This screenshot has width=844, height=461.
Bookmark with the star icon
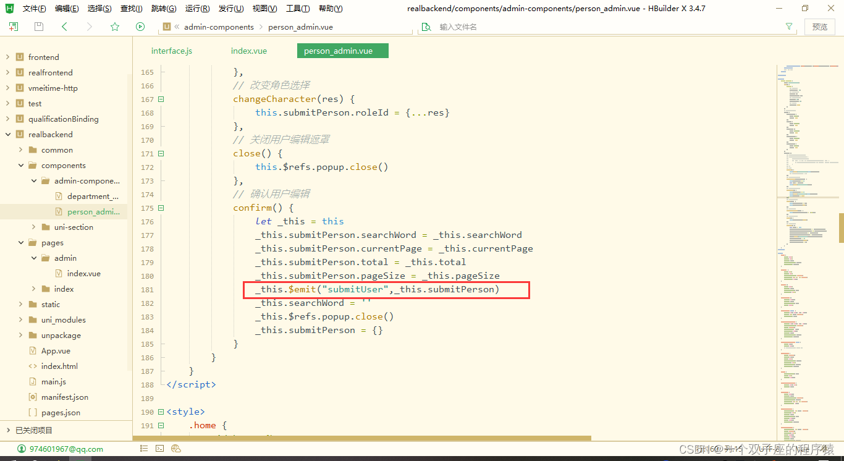pyautogui.click(x=115, y=27)
